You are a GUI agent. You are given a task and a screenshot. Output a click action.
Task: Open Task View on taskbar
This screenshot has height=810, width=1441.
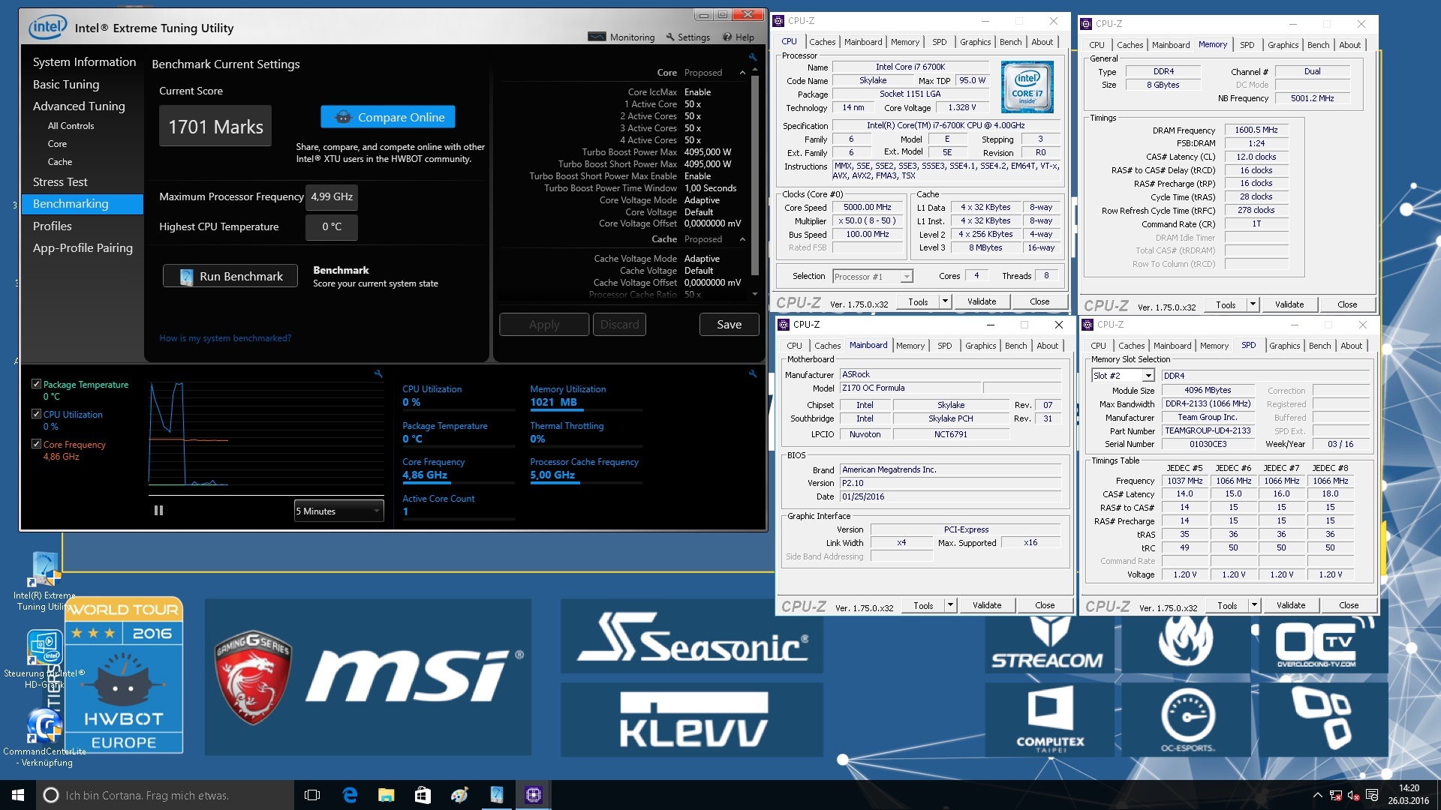click(312, 795)
